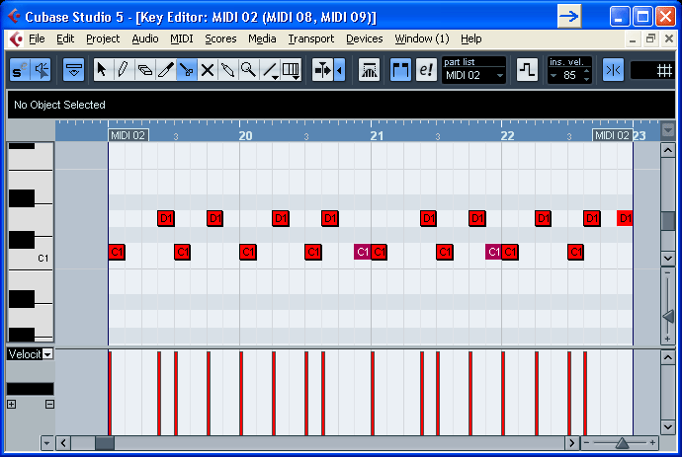Click the MIDI 02 part end marker
Screen dimensions: 682x457
[613, 135]
